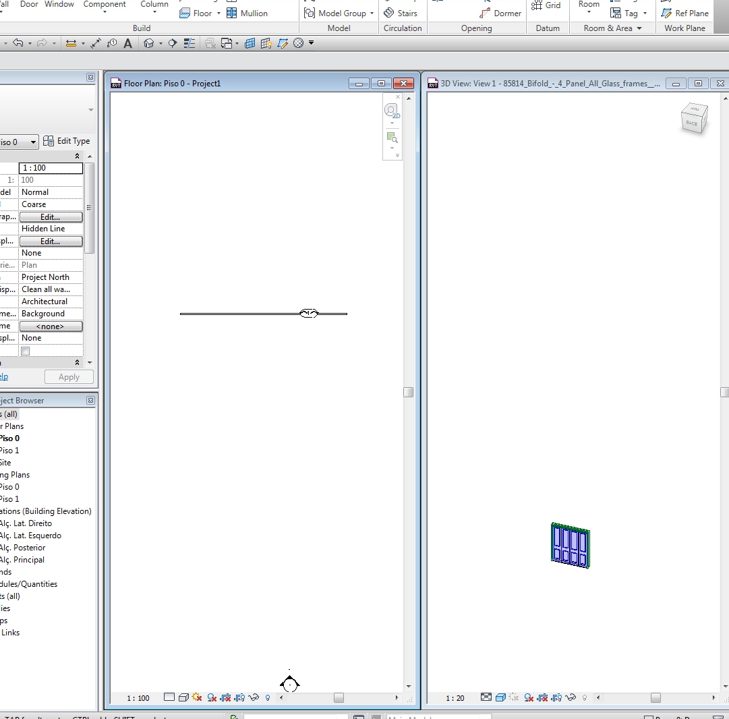The height and width of the screenshot is (719, 729).
Task: Toggle Thin Lines in quick access toolbar
Action: pos(190,43)
